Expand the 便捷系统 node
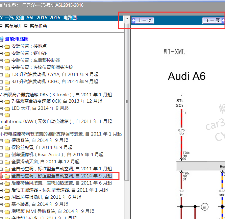 point(1,141)
